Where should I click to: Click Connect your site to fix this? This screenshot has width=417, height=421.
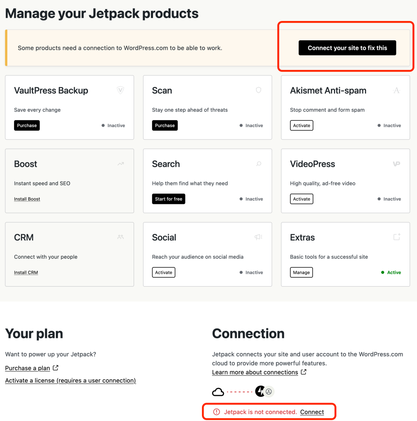click(x=347, y=48)
